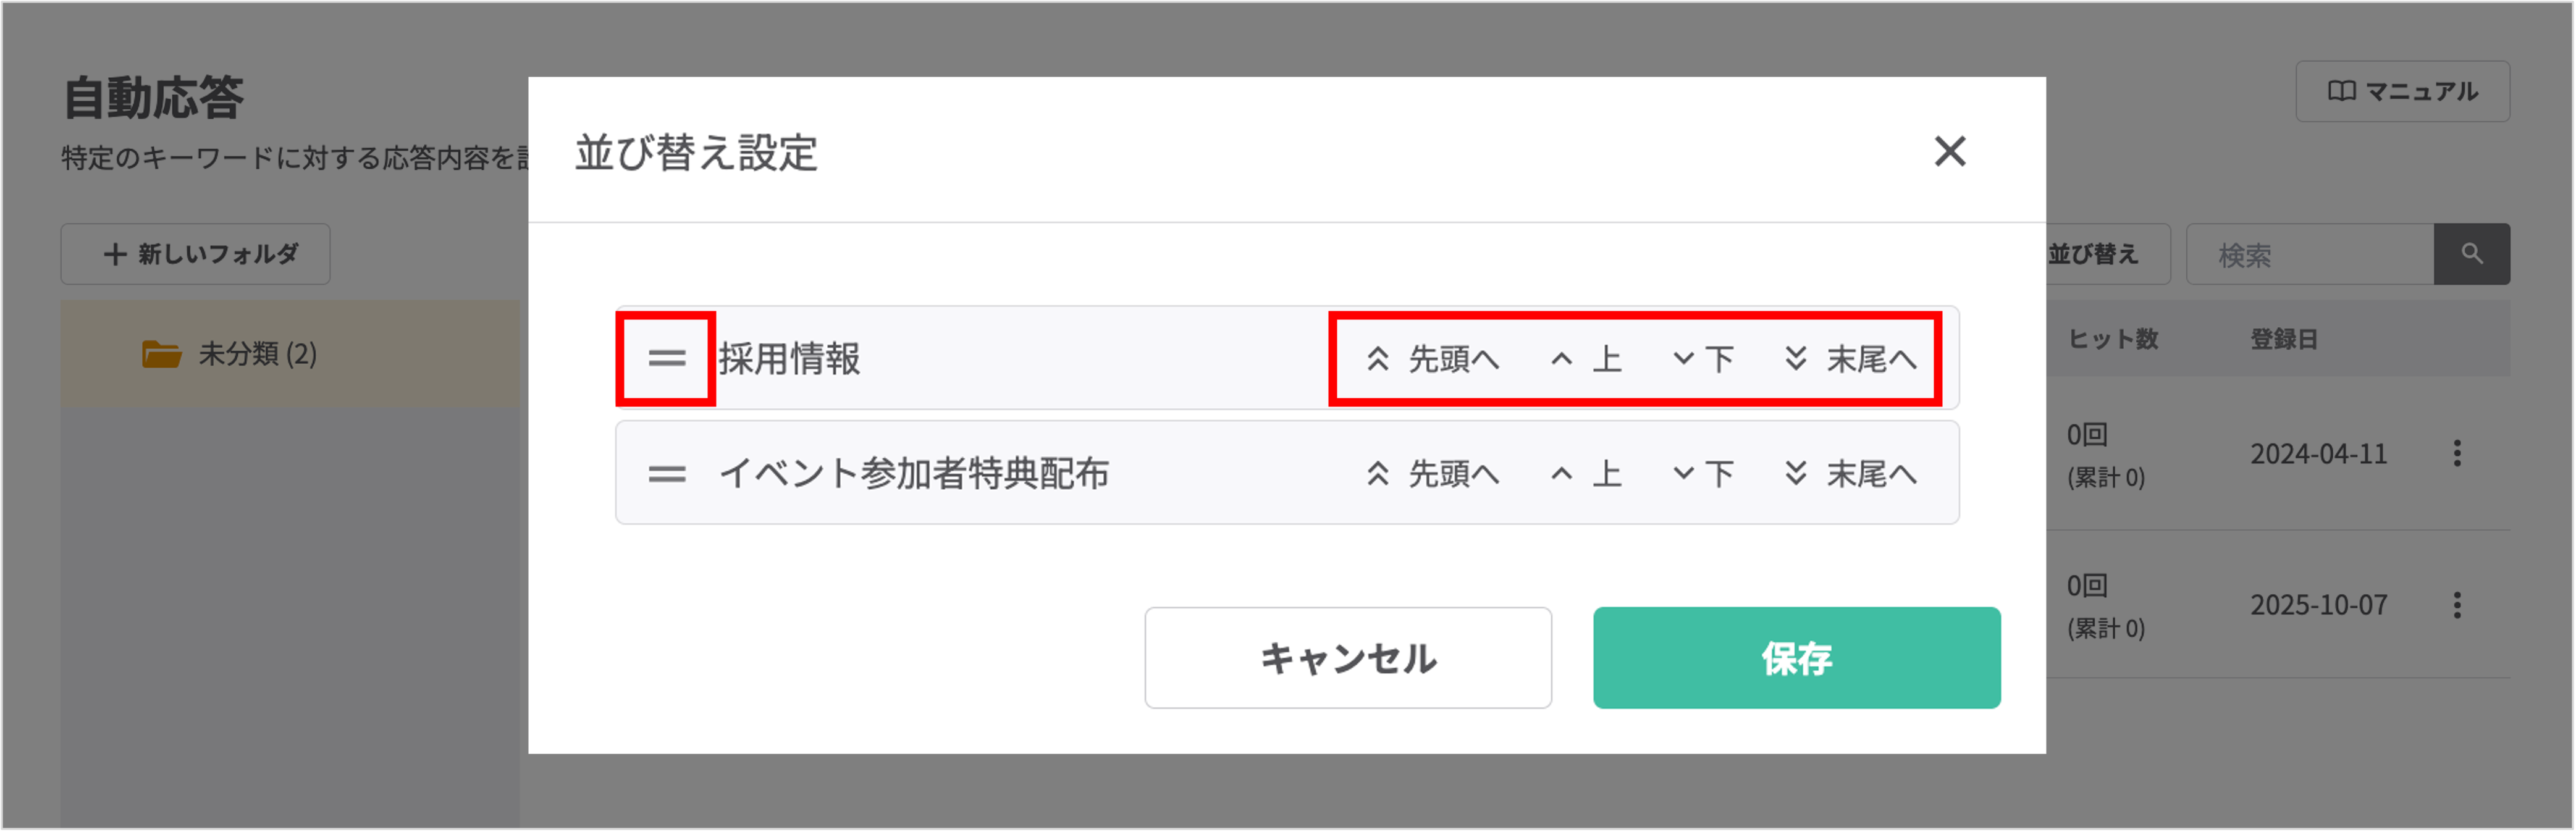The image size is (2576, 832).
Task: Move イベント参加者特典配布 down one position
Action: (x=1703, y=473)
